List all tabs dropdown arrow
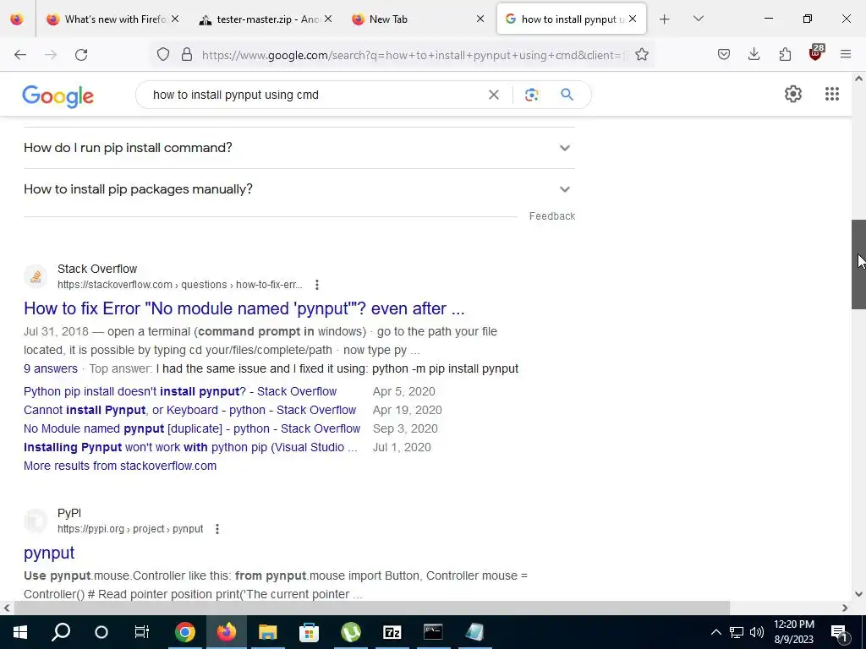 point(698,19)
